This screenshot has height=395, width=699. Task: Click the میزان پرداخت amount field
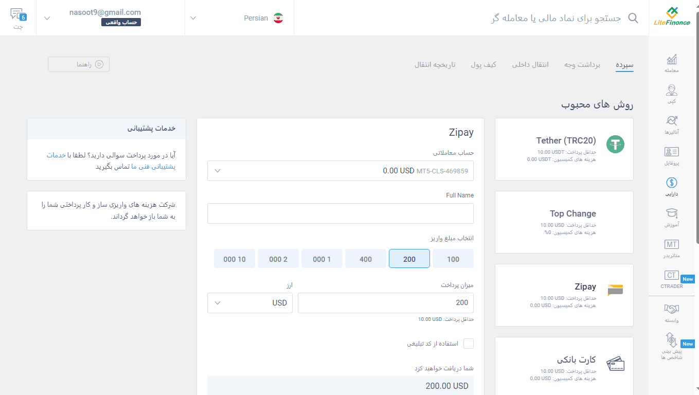[386, 303]
